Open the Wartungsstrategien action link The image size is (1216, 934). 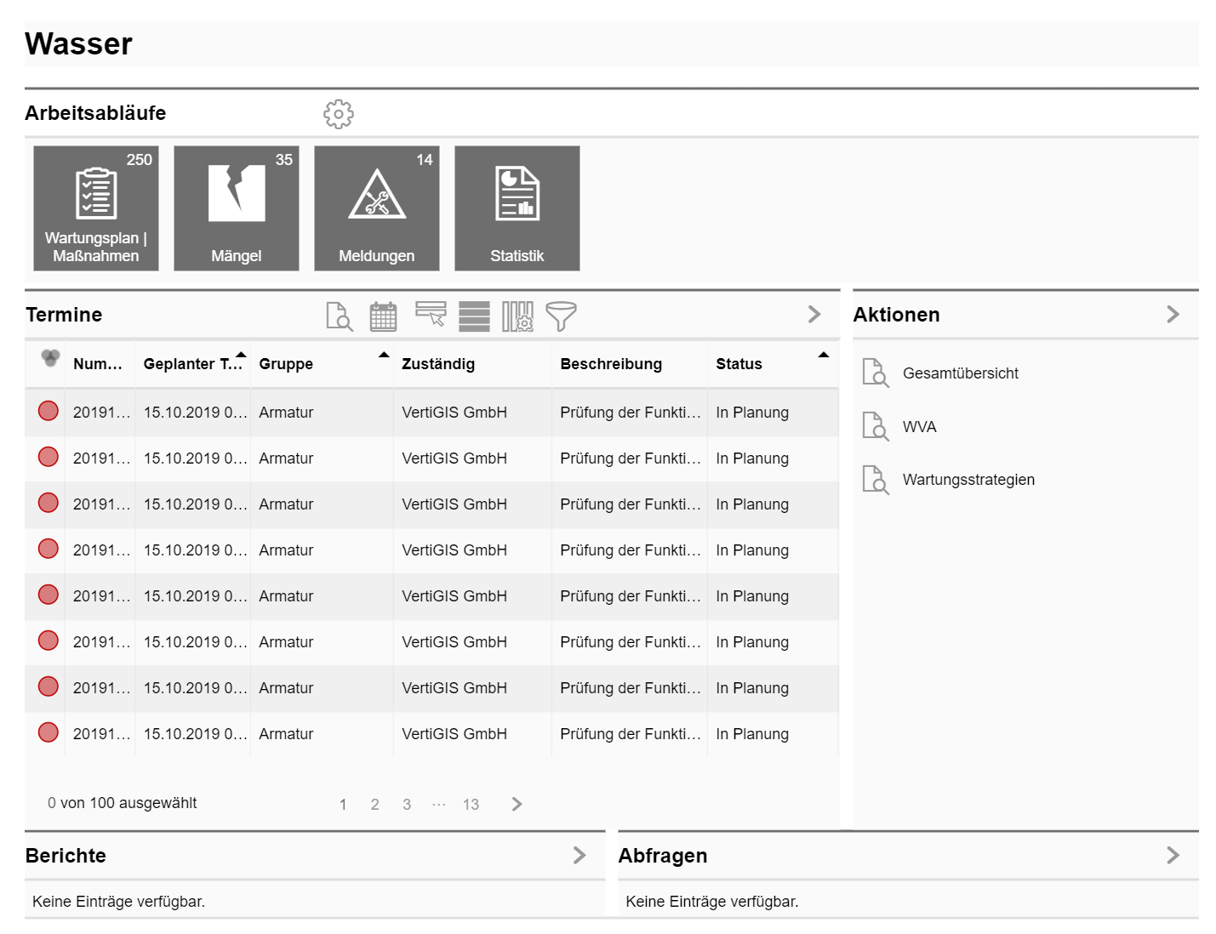(968, 480)
